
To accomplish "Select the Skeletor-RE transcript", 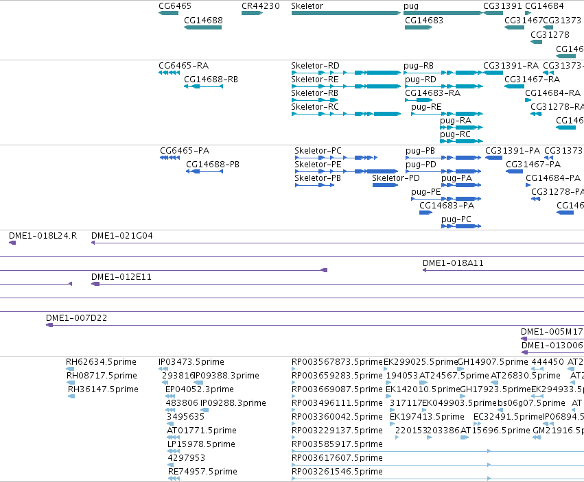I will coord(347,86).
